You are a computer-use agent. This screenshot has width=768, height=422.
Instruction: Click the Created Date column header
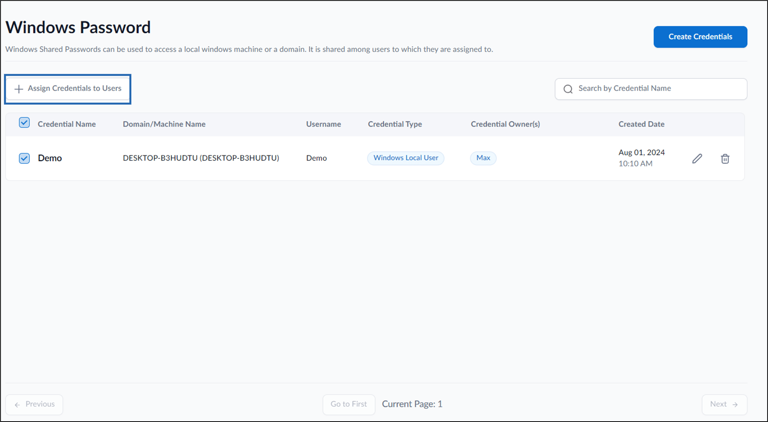pyautogui.click(x=641, y=124)
